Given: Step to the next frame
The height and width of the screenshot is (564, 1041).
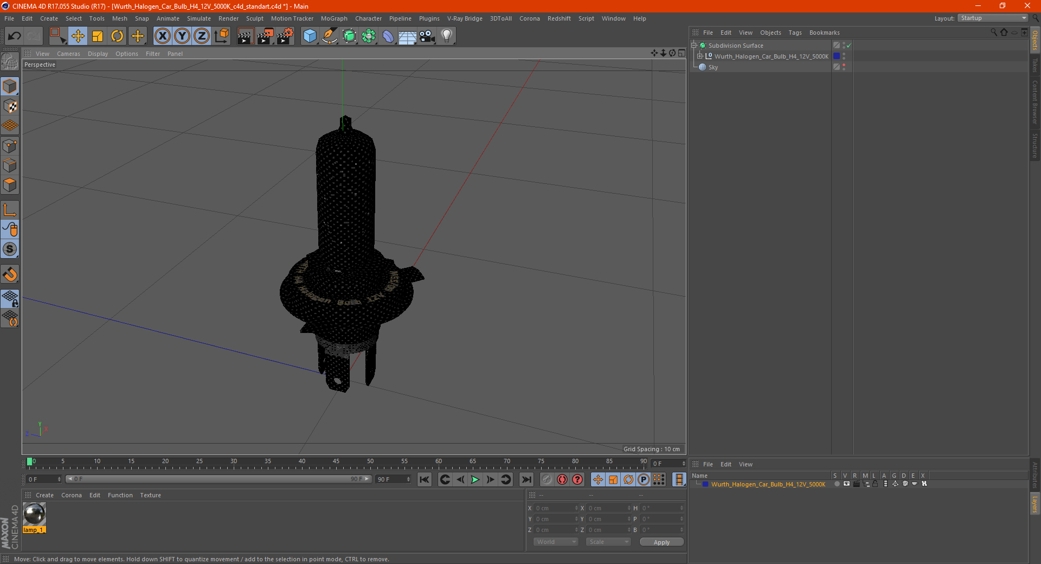Looking at the screenshot, I should (490, 479).
